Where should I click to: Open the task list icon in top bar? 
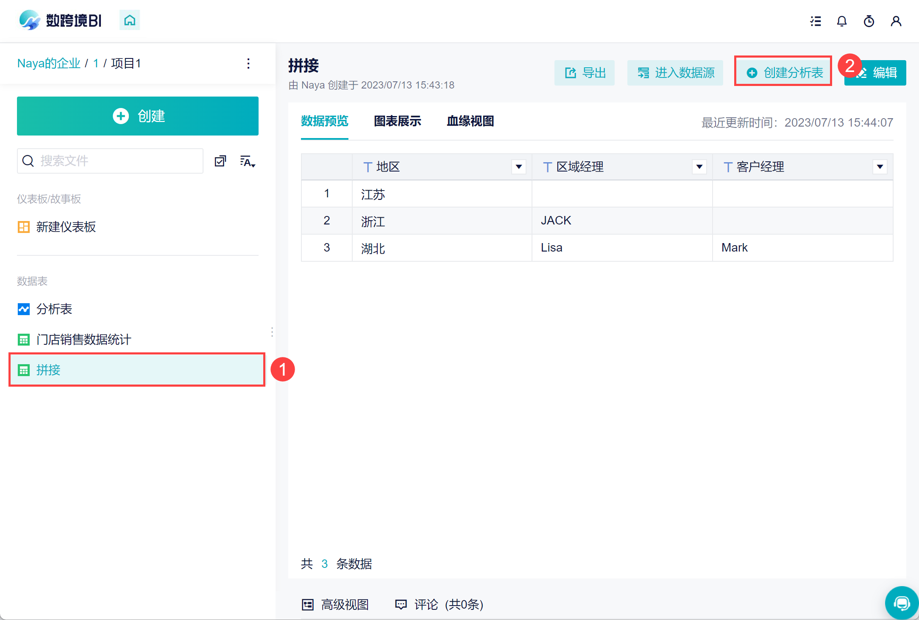tap(816, 21)
